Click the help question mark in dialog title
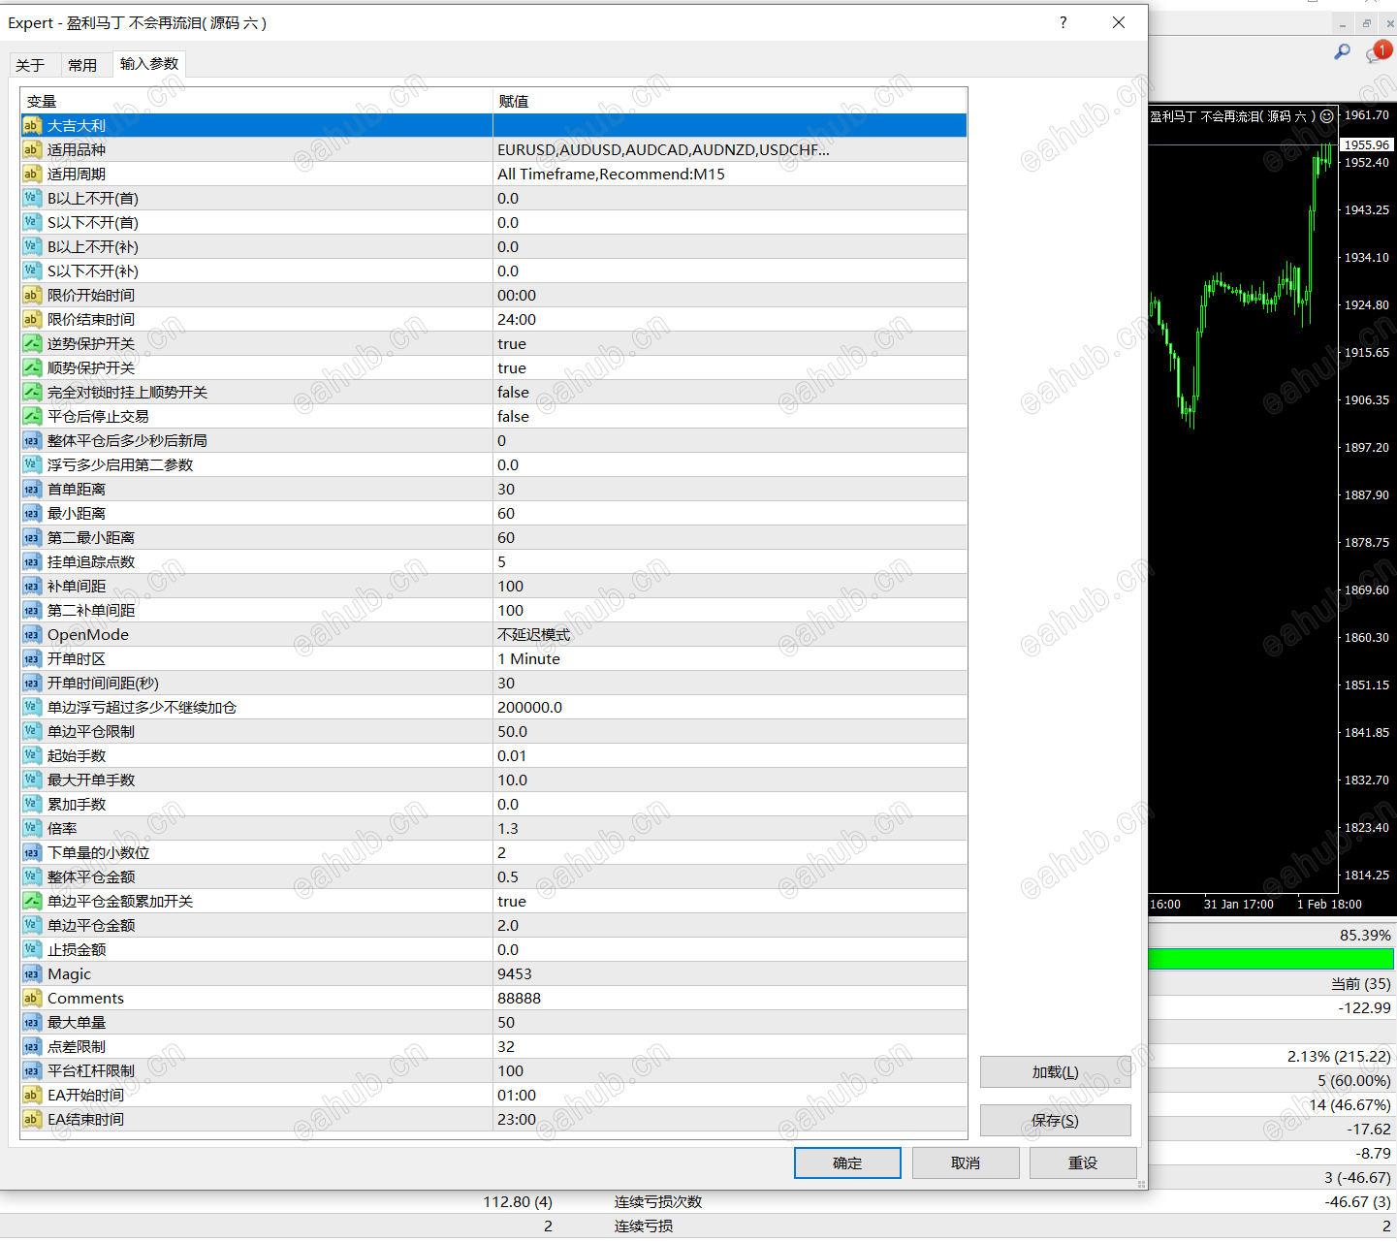 tap(1064, 22)
